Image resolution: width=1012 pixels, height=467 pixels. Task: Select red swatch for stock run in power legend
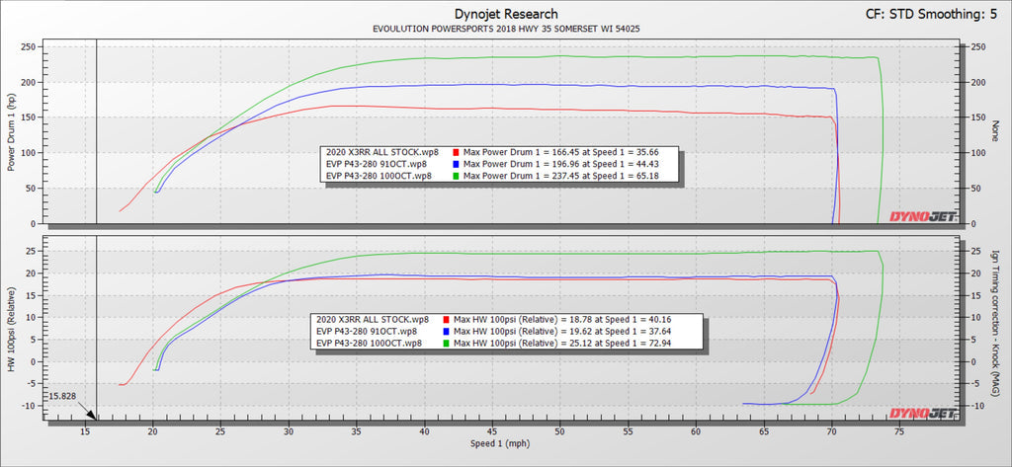pyautogui.click(x=456, y=152)
